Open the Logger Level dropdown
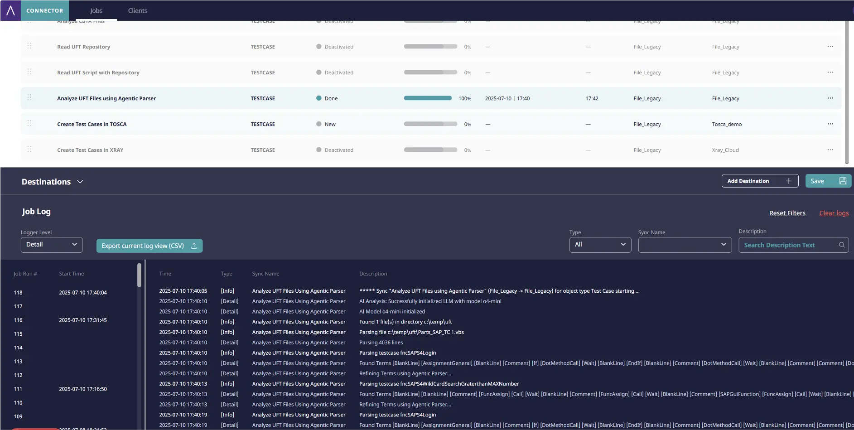Screen dimensions: 854x430 click(52, 245)
